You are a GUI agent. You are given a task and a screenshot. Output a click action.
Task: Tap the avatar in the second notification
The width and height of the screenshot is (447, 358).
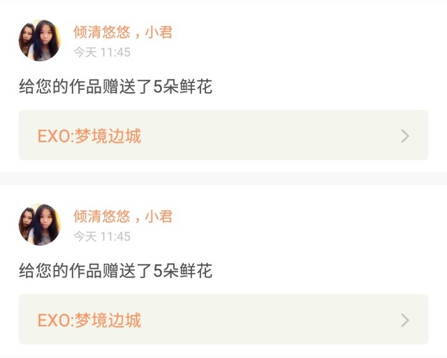[x=40, y=225]
